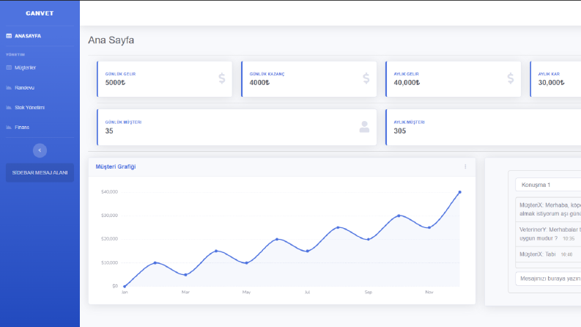Click the Müşteriler table icon in sidebar
581x327 pixels.
click(x=9, y=67)
